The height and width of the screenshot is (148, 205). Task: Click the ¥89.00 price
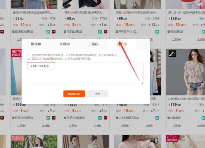tap(122, 19)
